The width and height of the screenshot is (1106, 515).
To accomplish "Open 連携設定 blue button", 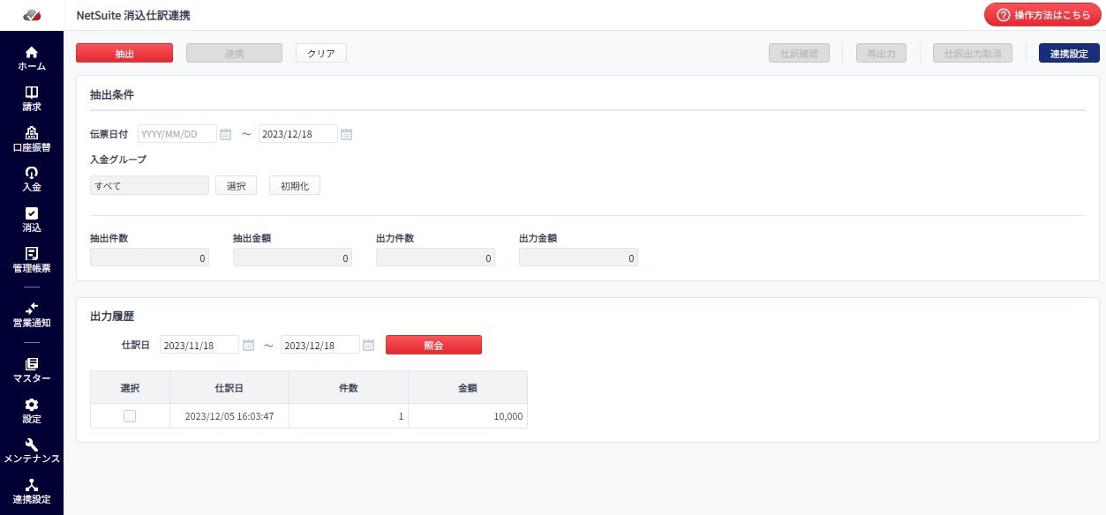I will click(1069, 53).
